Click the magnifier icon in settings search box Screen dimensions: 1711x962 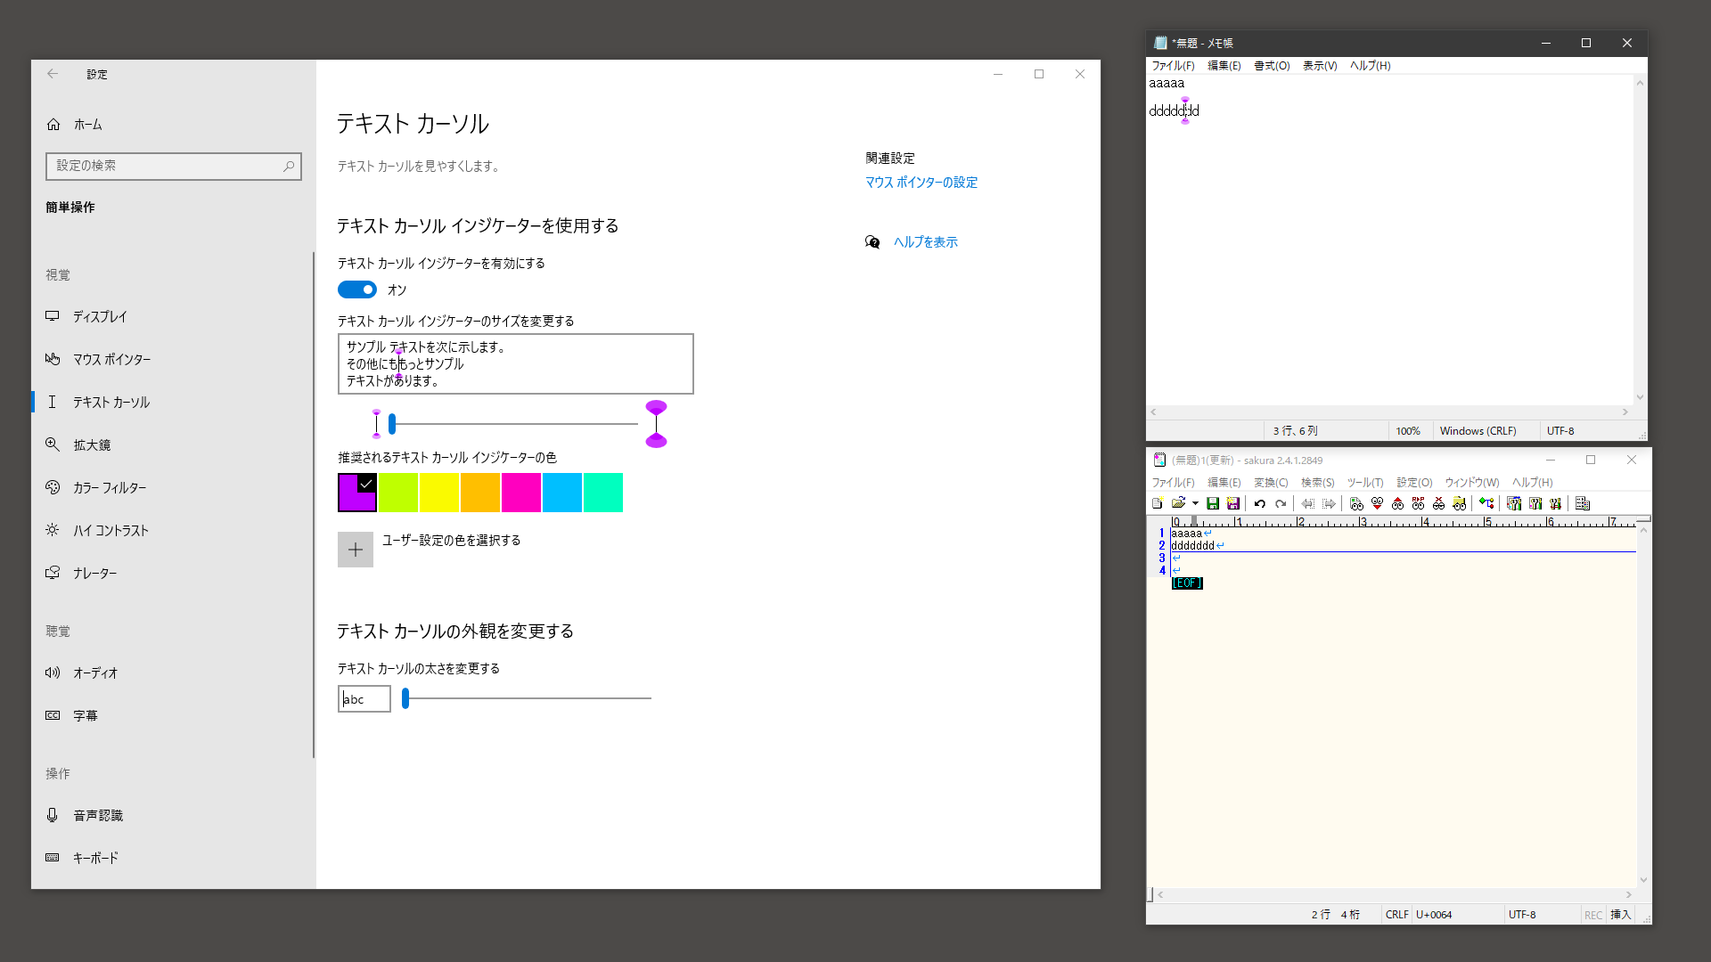point(289,166)
